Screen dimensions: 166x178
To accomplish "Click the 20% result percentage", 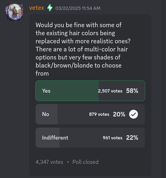I will [119, 114].
